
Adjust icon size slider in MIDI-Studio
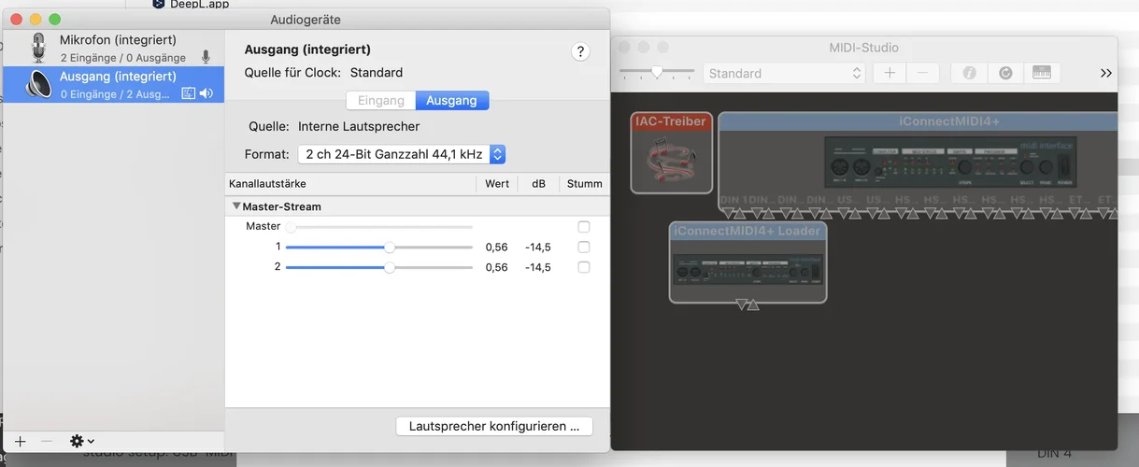(x=657, y=72)
